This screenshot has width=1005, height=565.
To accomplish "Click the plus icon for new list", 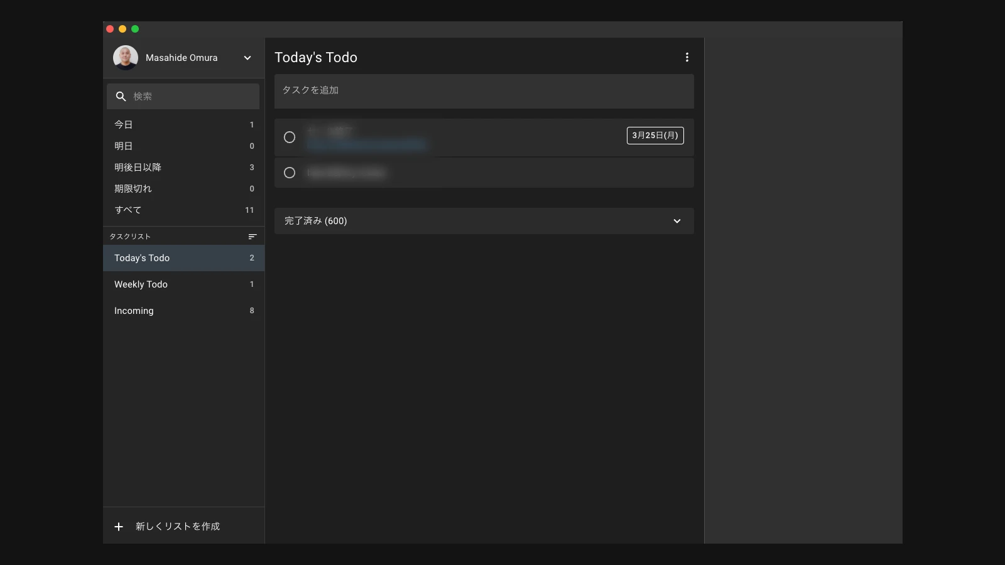I will click(119, 527).
